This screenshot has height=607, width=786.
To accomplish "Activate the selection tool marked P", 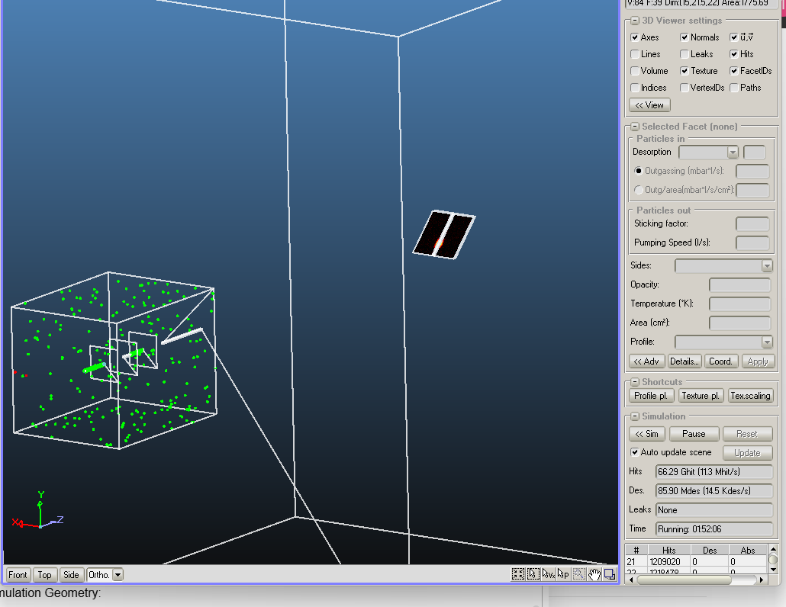I will [563, 574].
